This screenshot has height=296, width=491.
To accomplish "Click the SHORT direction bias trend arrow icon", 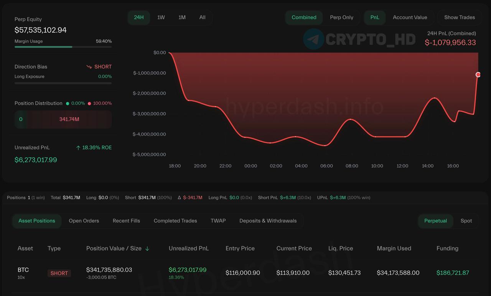I will point(89,67).
